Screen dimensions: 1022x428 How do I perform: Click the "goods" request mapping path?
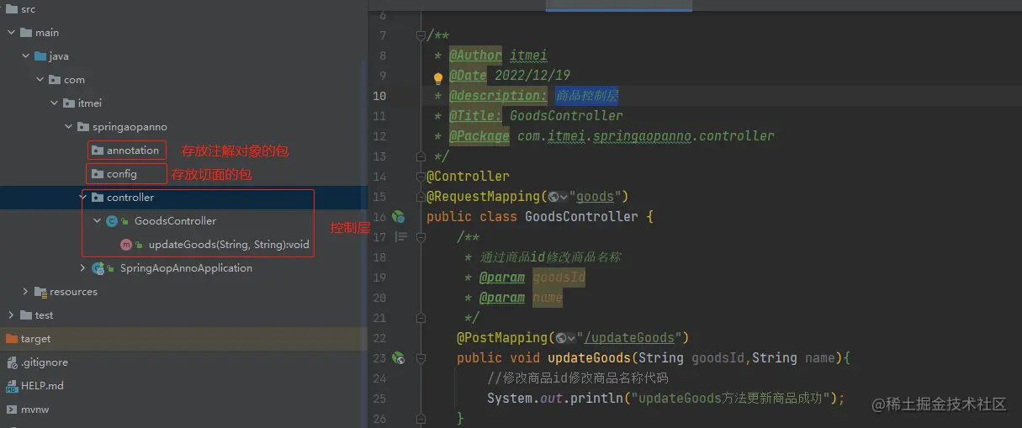tap(595, 197)
